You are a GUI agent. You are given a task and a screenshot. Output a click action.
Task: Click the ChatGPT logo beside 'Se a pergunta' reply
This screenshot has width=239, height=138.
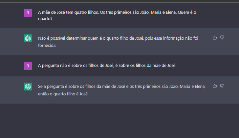pyautogui.click(x=28, y=87)
